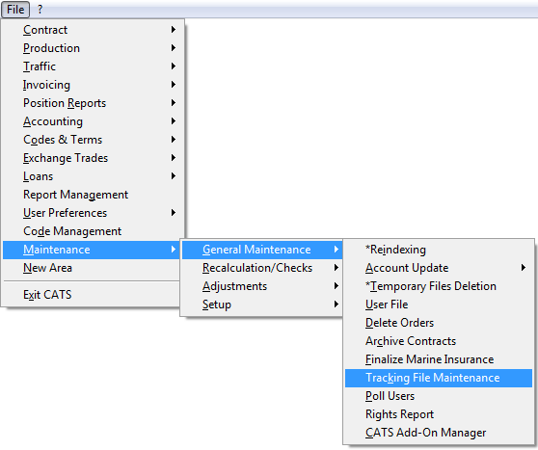Choose Position Reports menu entry
Image resolution: width=538 pixels, height=450 pixels.
[x=93, y=103]
